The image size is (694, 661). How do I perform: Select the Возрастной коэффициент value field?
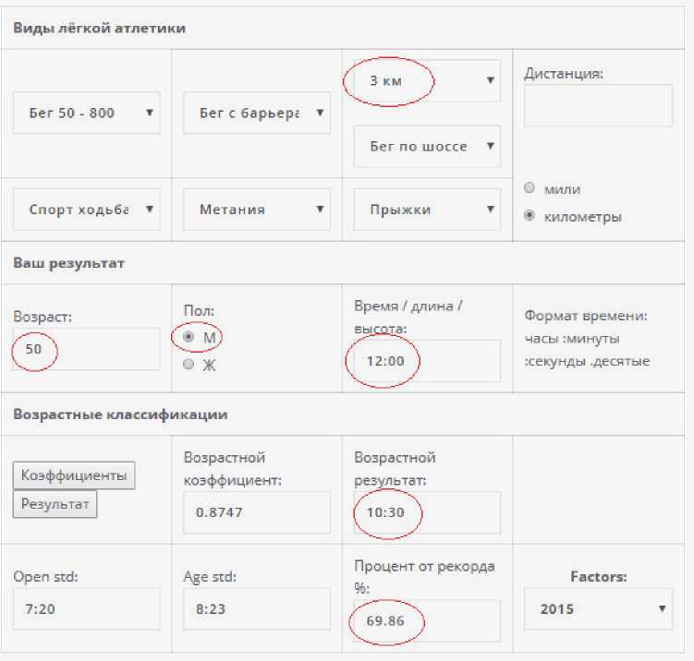[x=256, y=511]
